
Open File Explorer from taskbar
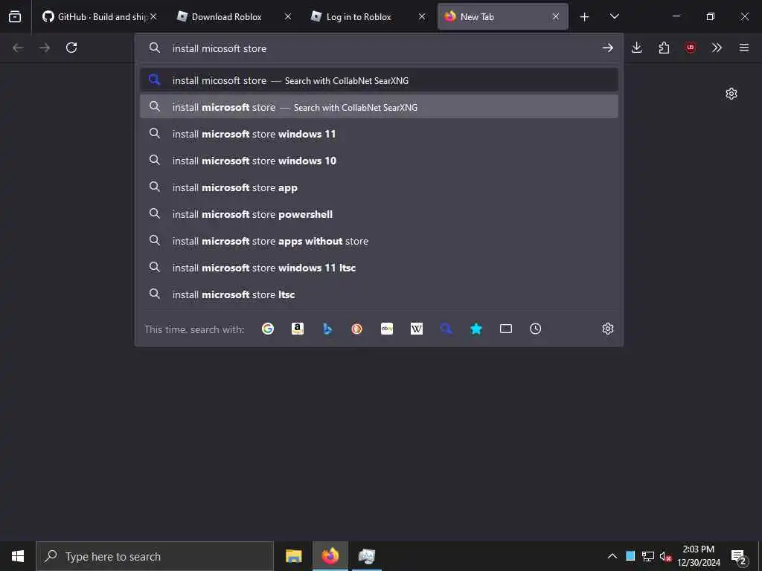293,556
